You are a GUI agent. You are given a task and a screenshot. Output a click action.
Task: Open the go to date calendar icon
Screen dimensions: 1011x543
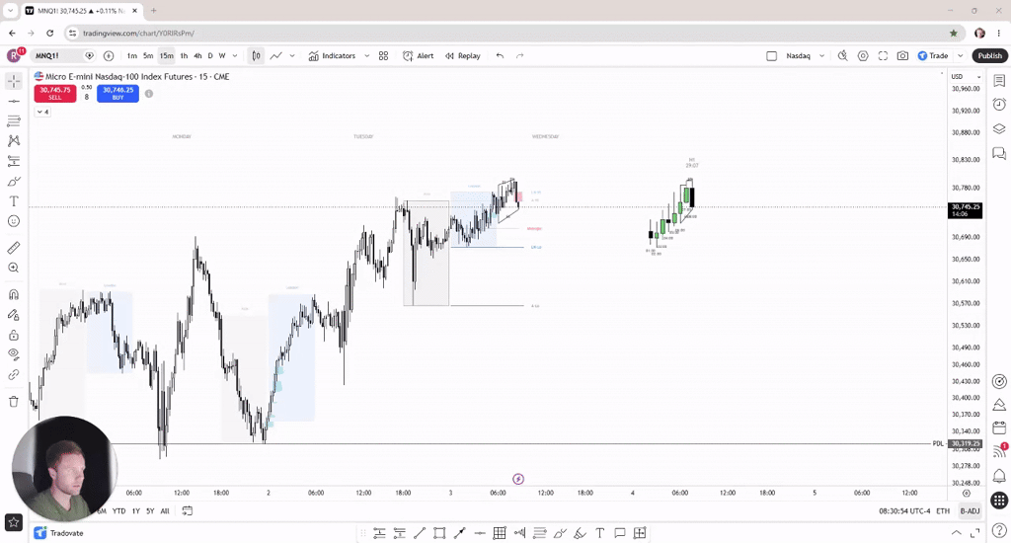click(187, 510)
